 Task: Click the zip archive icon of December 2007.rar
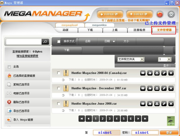[66, 88]
